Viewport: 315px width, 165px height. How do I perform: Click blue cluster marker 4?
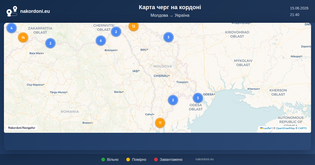pyautogui.click(x=12, y=28)
